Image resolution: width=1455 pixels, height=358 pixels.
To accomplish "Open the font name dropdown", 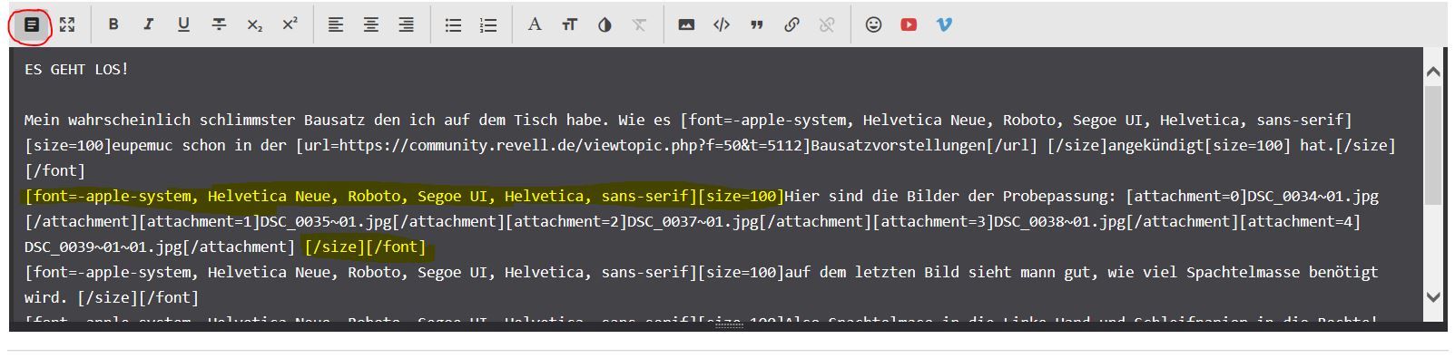I will point(535,24).
